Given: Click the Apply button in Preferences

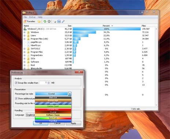Looking at the screenshot, I should [x=73, y=123].
